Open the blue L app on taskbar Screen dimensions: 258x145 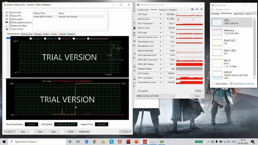(112, 141)
